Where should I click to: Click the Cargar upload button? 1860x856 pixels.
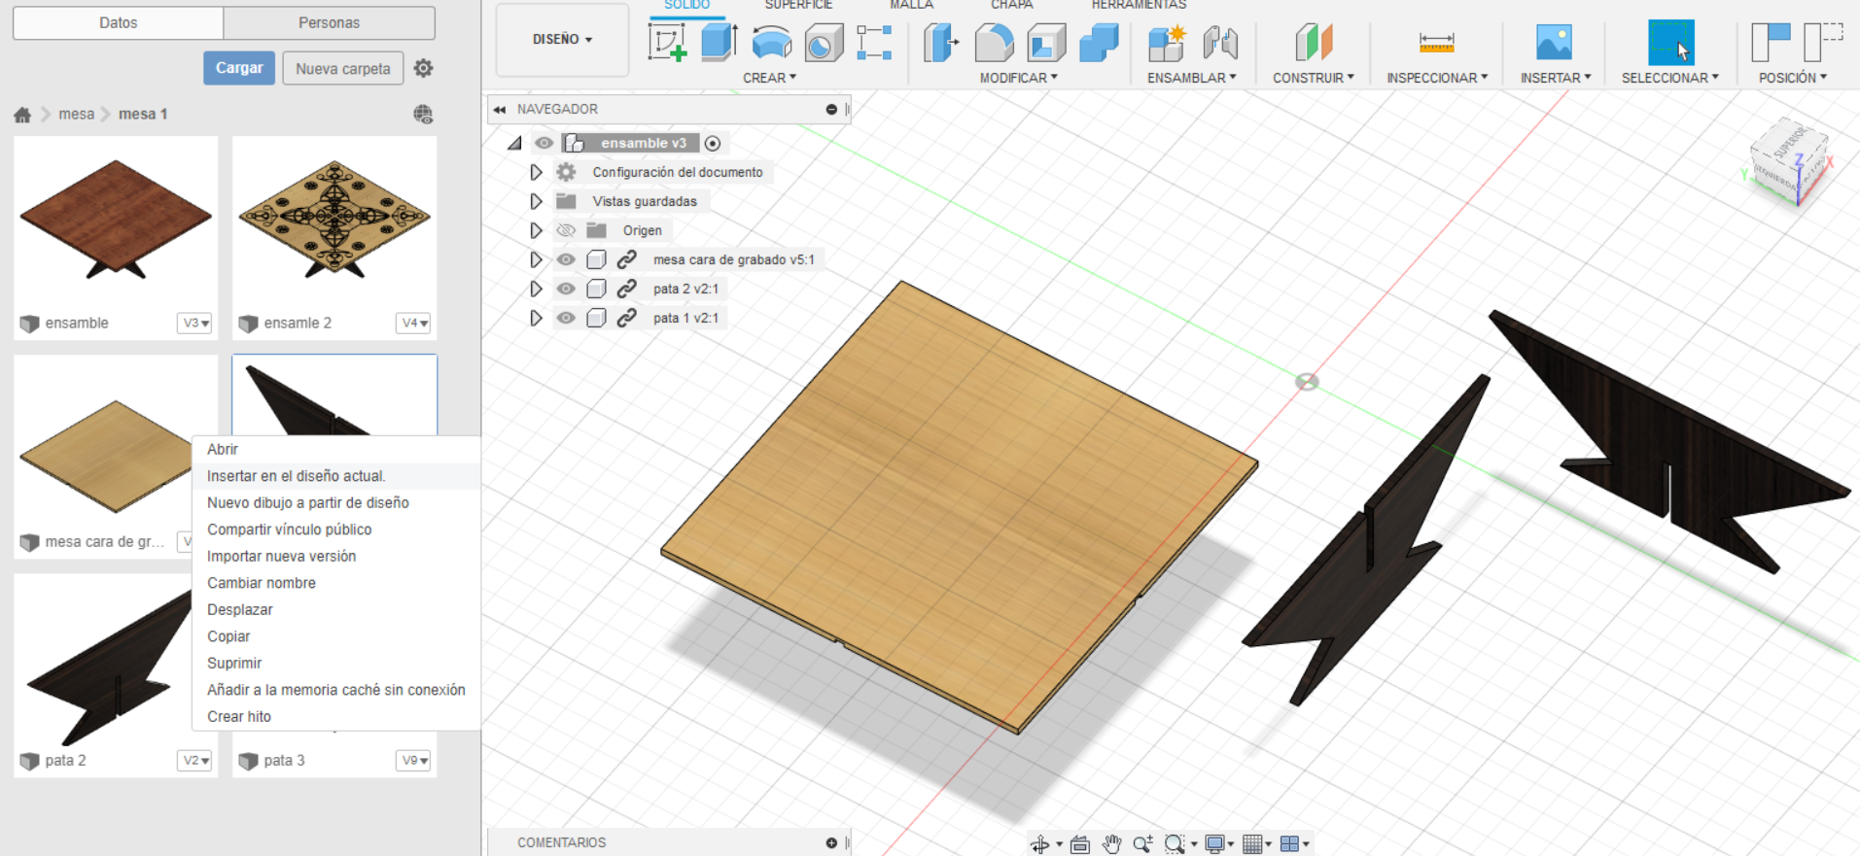point(239,68)
